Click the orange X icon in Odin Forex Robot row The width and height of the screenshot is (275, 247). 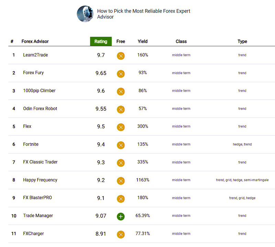121,109
